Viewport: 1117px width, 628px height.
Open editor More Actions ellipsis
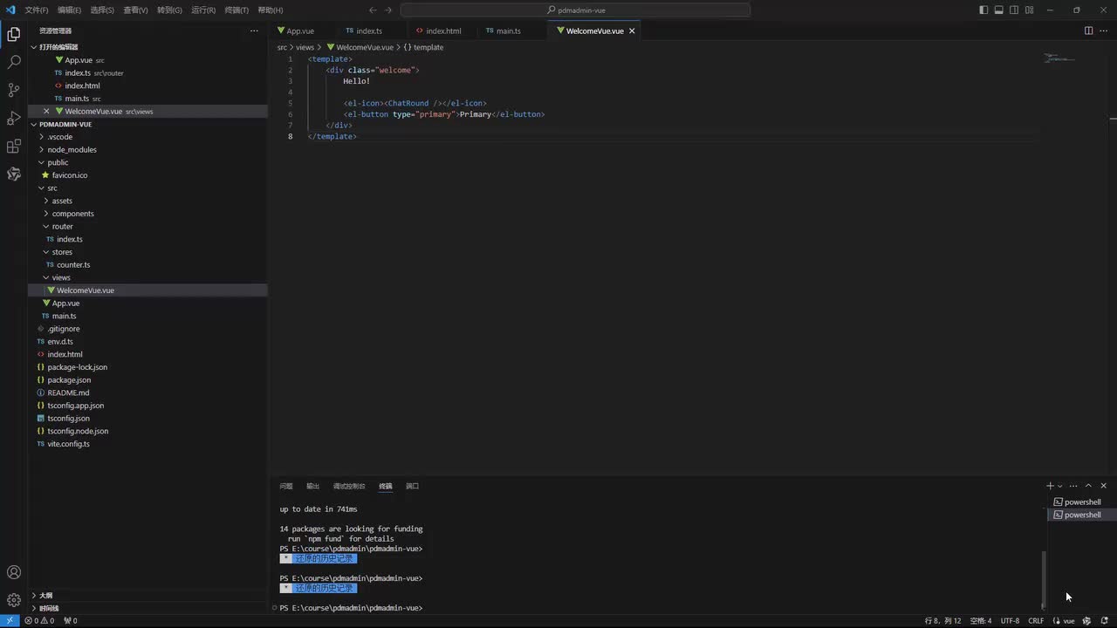pyautogui.click(x=1104, y=31)
